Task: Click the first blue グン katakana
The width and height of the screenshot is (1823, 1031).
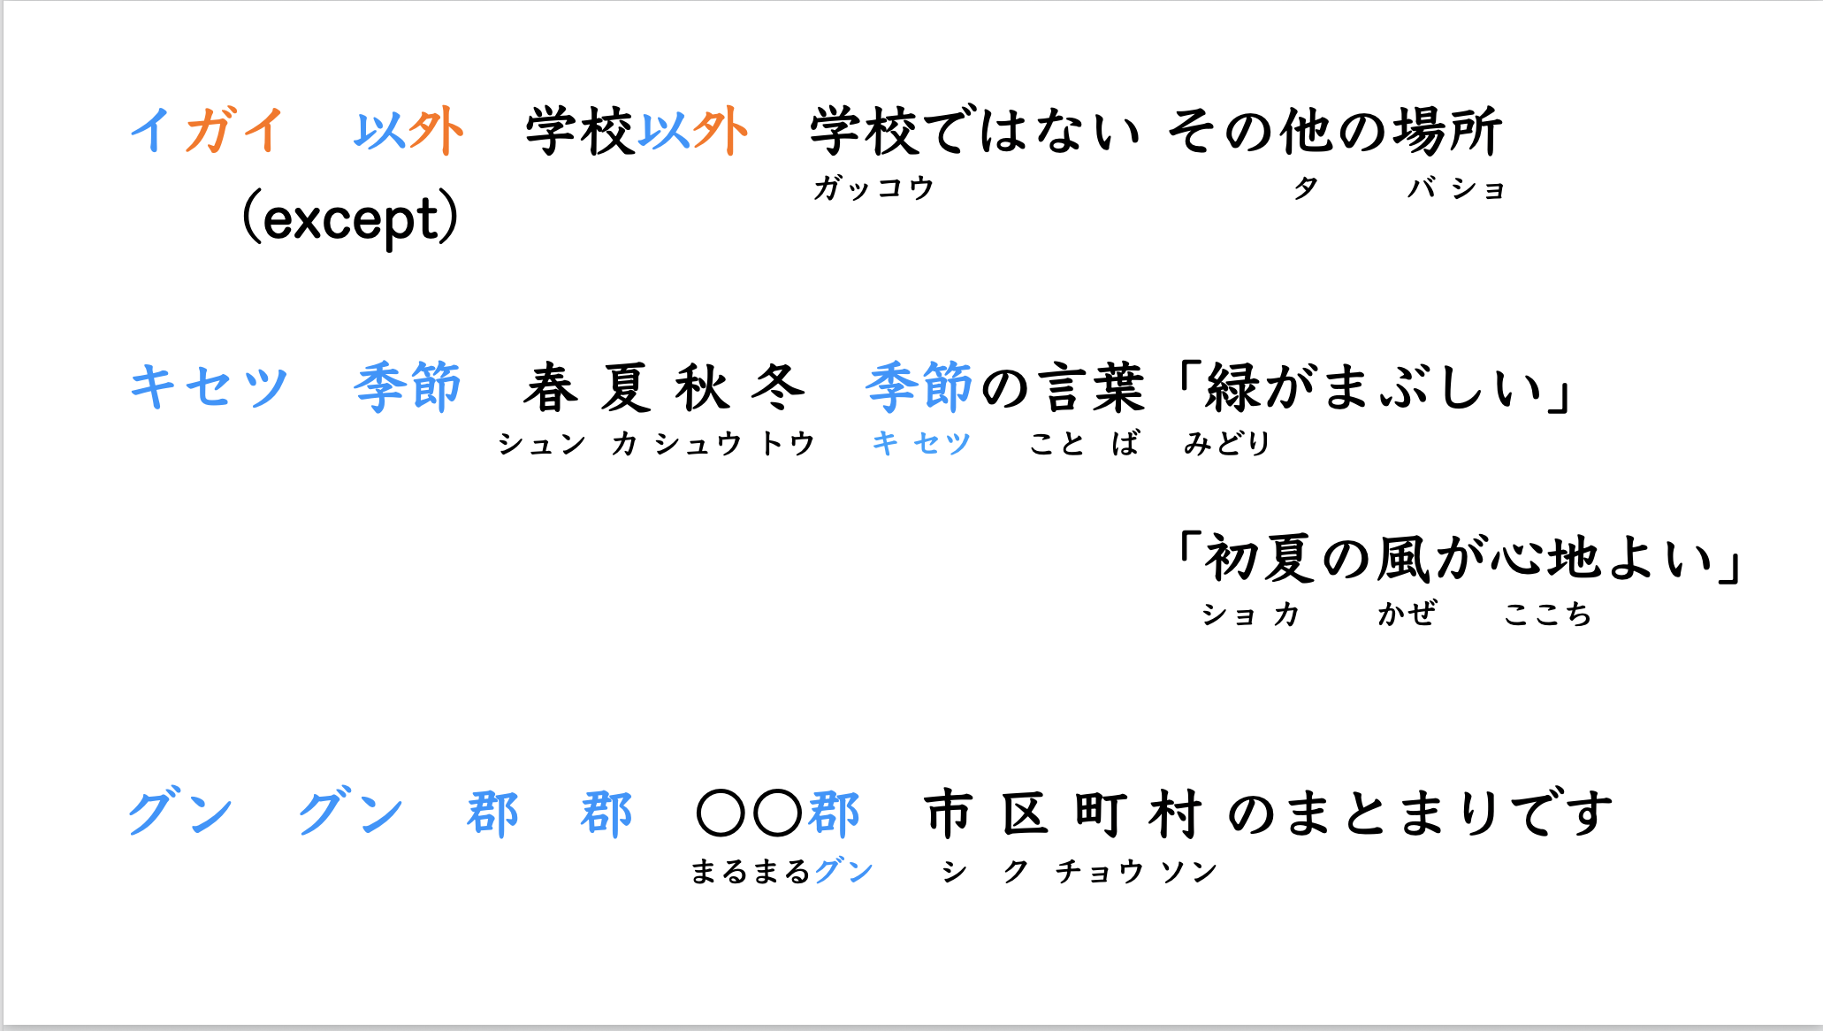Action: point(180,812)
